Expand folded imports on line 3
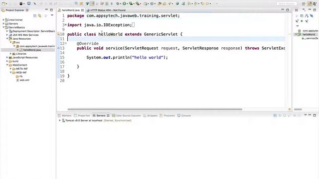Viewport: 319px width, 179px height. (66, 25)
